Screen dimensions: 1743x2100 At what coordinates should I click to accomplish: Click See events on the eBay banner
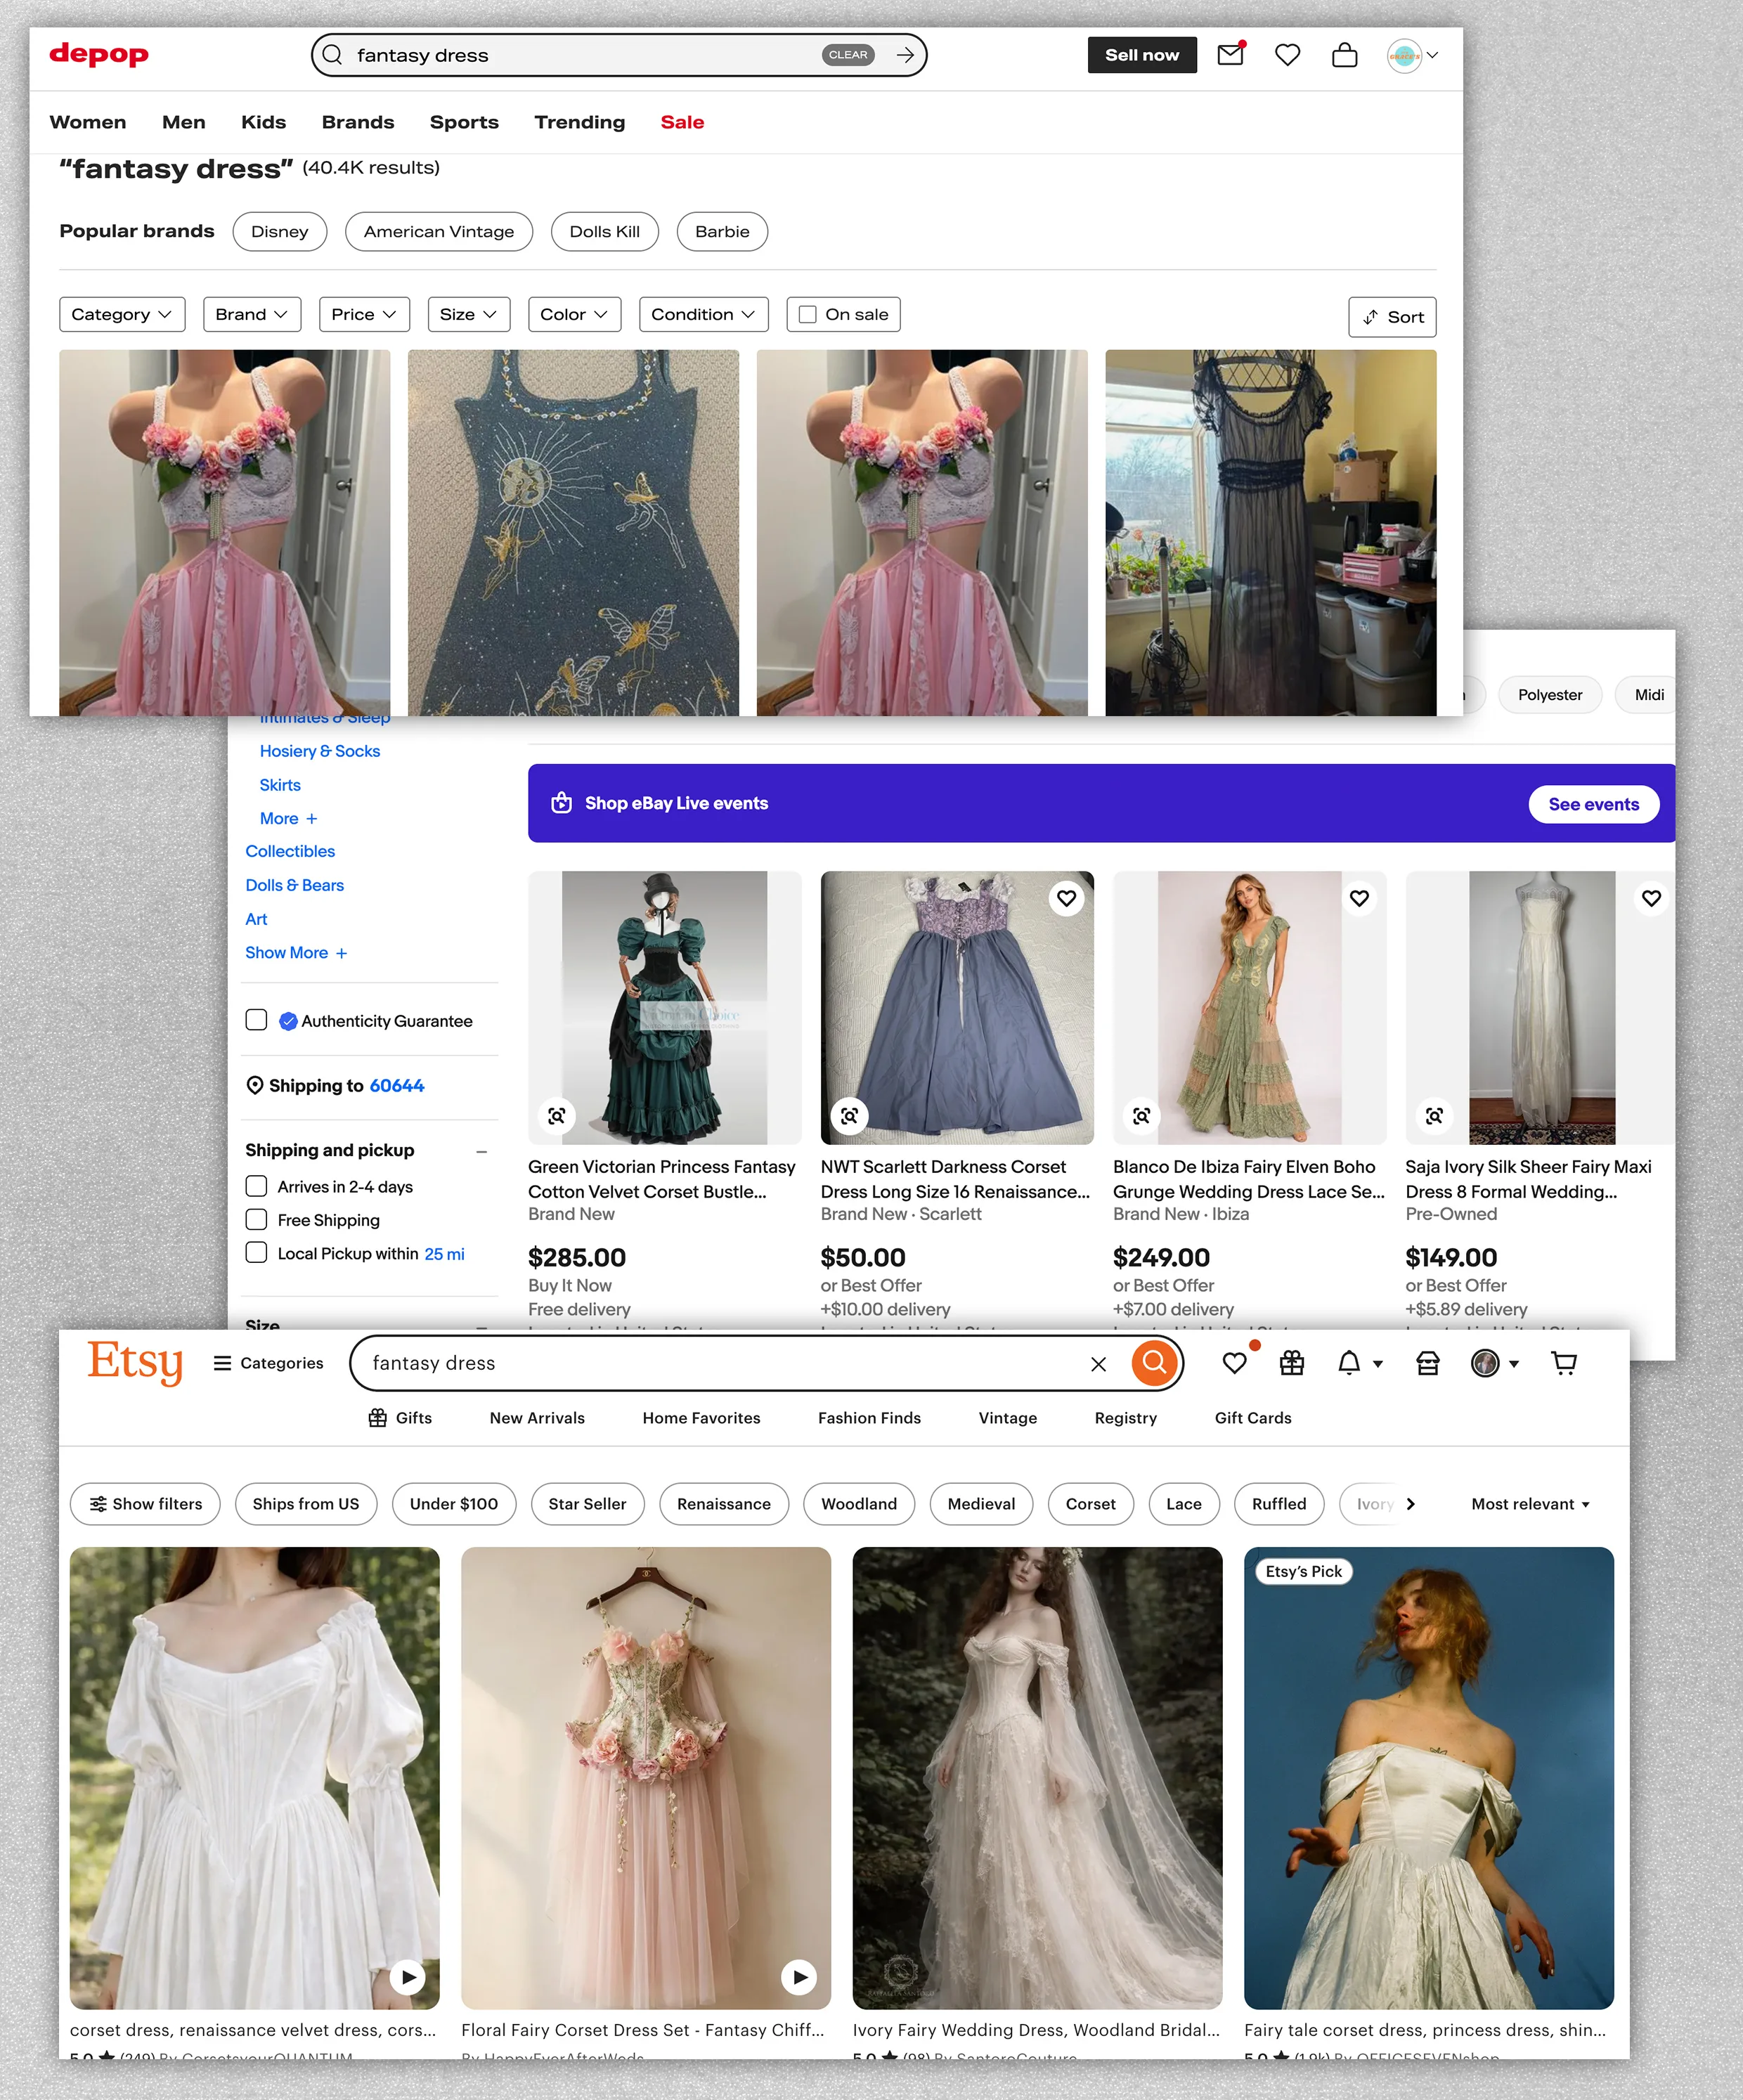pyautogui.click(x=1593, y=804)
